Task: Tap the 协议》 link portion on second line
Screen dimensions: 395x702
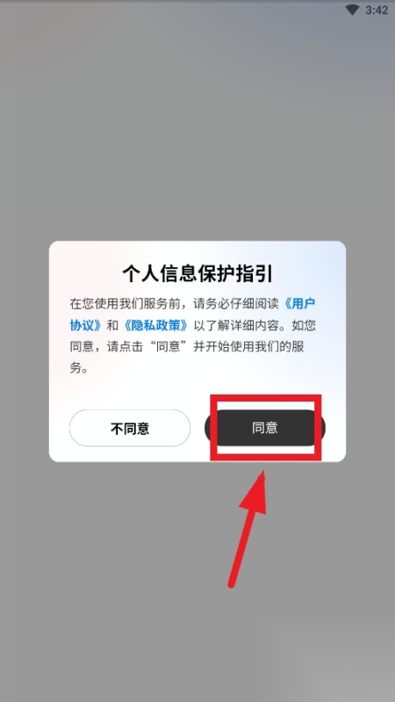Action: point(86,325)
